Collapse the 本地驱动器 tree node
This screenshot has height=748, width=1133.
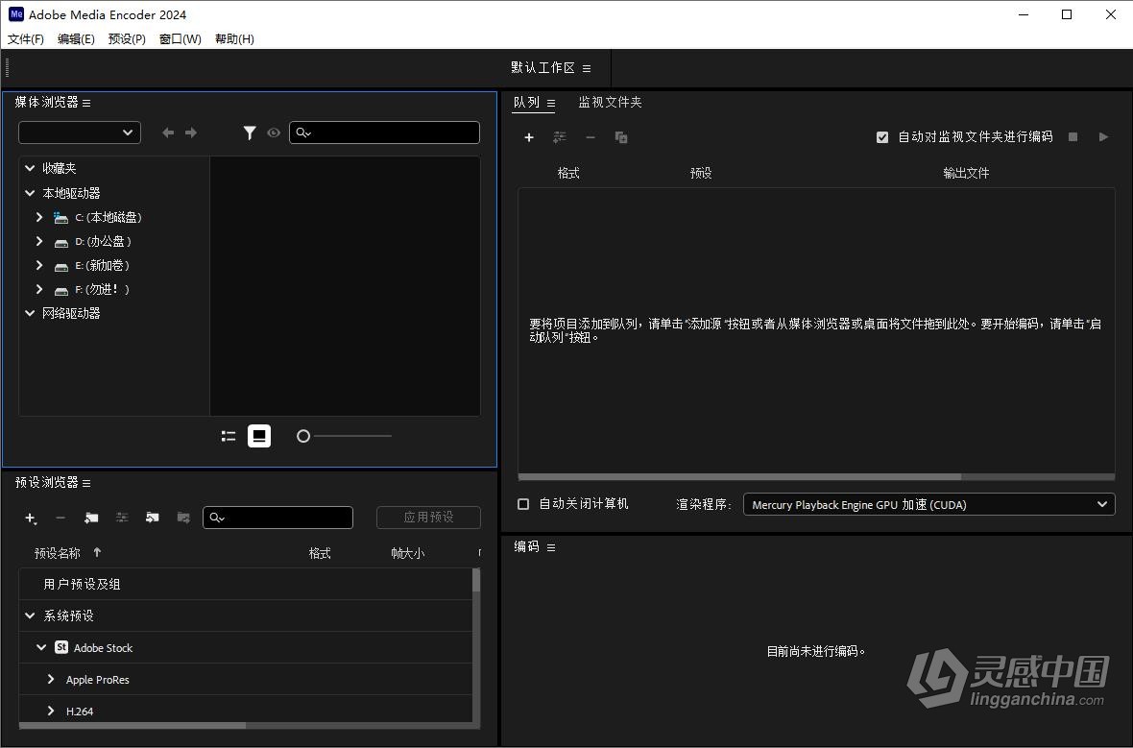(30, 193)
